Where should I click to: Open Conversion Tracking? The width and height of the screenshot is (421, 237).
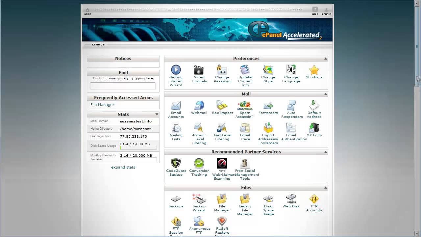[x=199, y=167]
